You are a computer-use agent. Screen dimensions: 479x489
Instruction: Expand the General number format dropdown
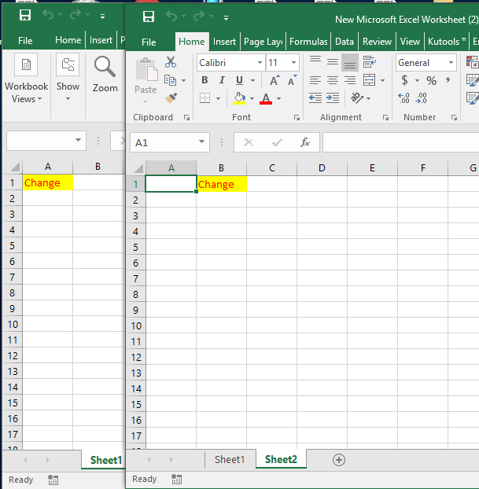451,63
